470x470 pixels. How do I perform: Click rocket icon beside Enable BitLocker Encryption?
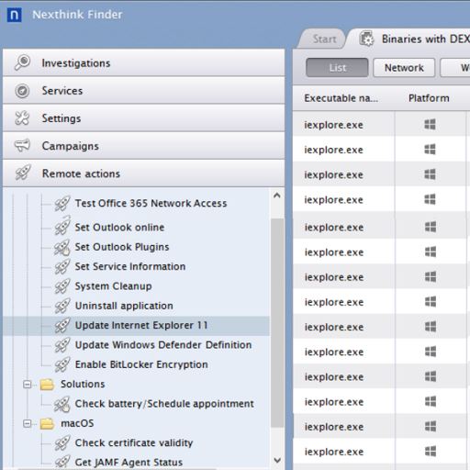pyautogui.click(x=62, y=364)
